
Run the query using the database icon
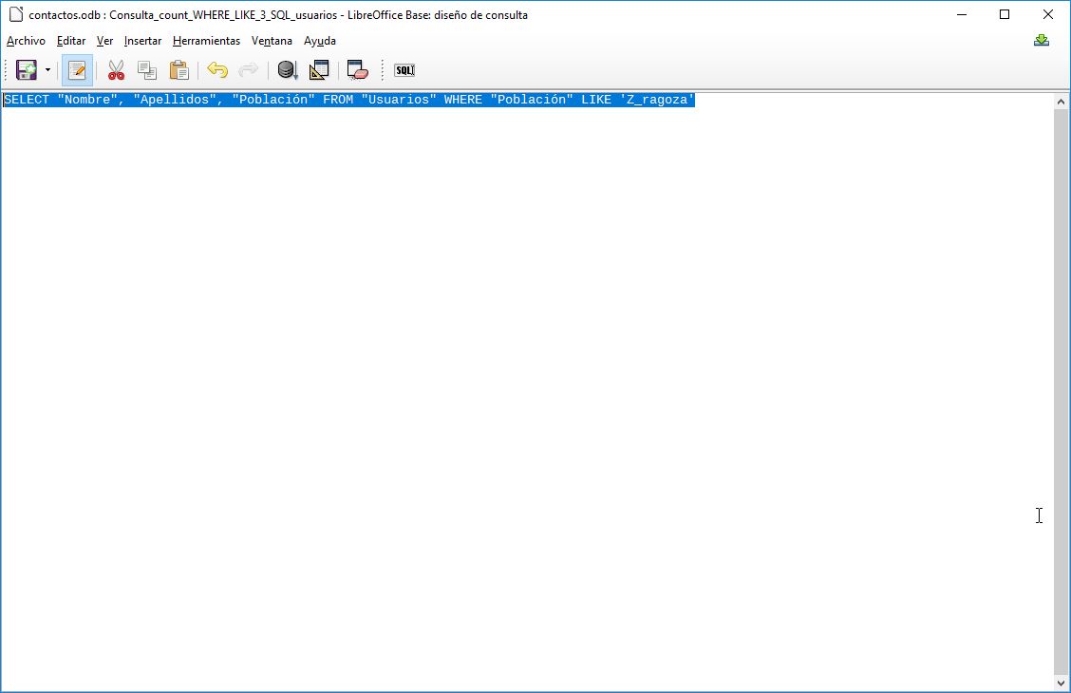287,69
